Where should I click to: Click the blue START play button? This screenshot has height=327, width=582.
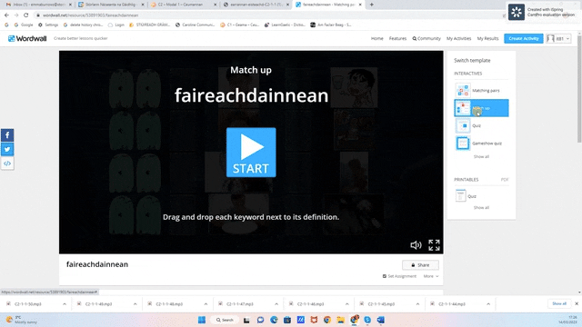coord(251,153)
